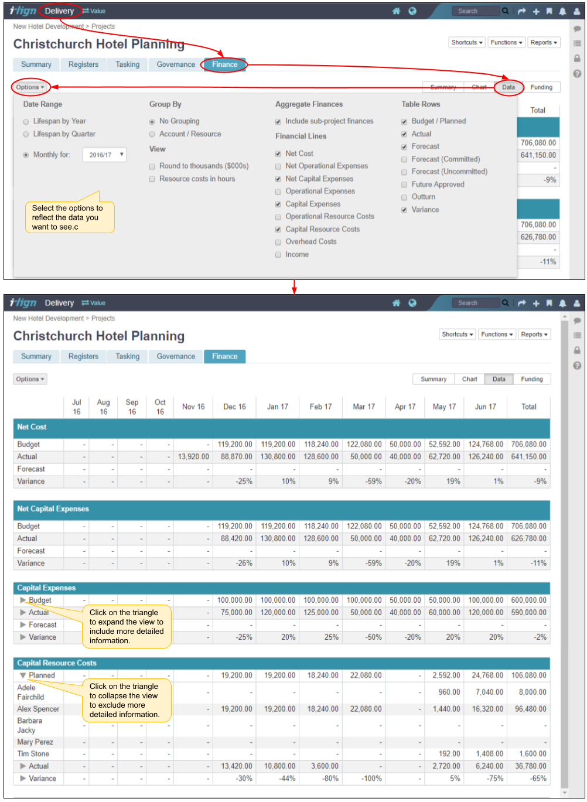Image resolution: width=587 pixels, height=802 pixels.
Task: Switch to Chart view in the data-table view
Action: point(470,379)
